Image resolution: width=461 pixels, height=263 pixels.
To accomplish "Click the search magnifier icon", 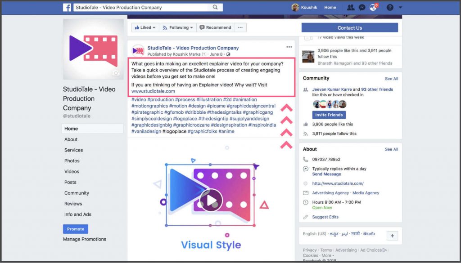I will tap(215, 7).
